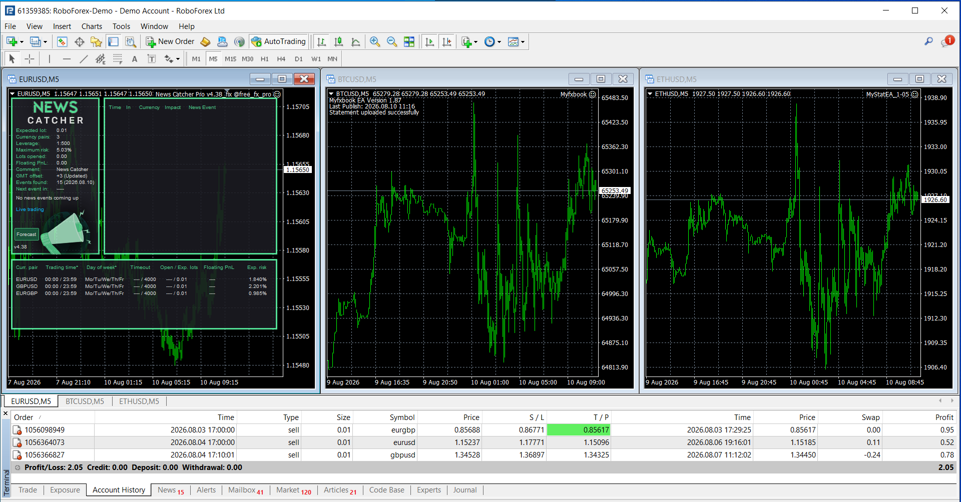Toggle the Chart Shift button
The height and width of the screenshot is (502, 961).
(447, 42)
